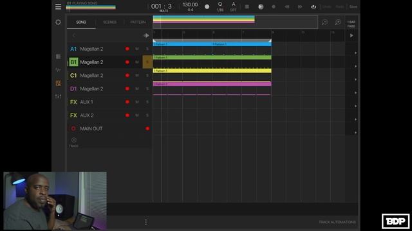The width and height of the screenshot is (412, 231).
Task: Click the Undo button
Action: pos(326,7)
